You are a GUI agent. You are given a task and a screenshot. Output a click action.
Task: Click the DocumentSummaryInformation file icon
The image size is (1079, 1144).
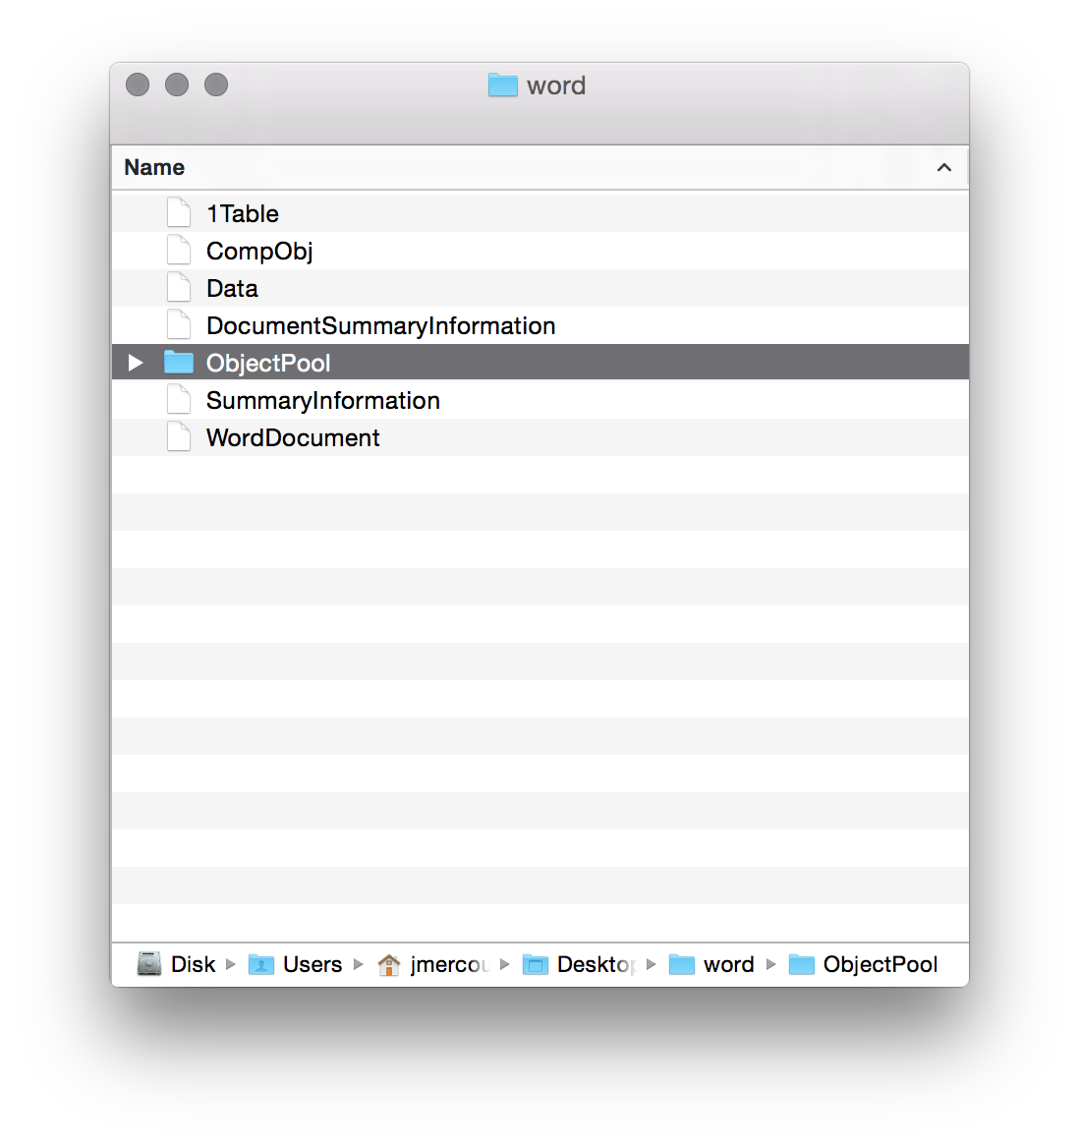(x=179, y=324)
